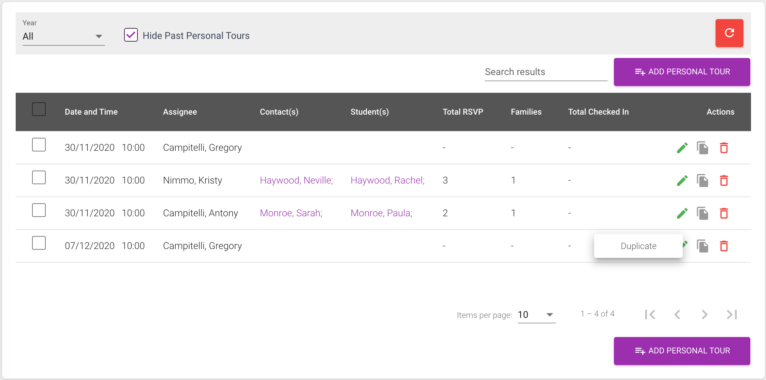
Task: Tick the select-all checkbox in table header
Action: coord(39,109)
